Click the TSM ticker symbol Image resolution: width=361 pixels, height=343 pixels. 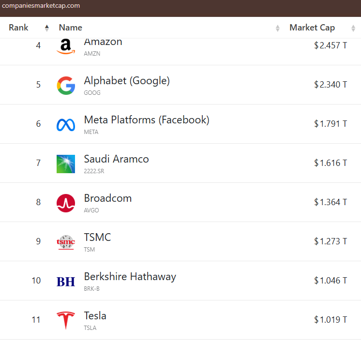[90, 249]
